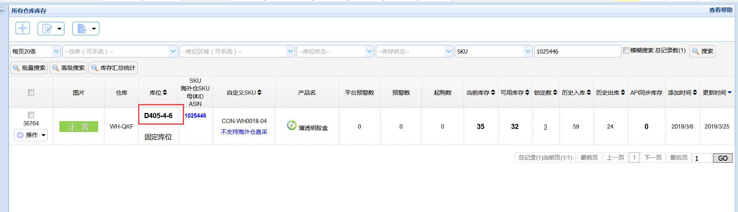
Task: Click 查看帮助 help link
Action: [721, 10]
